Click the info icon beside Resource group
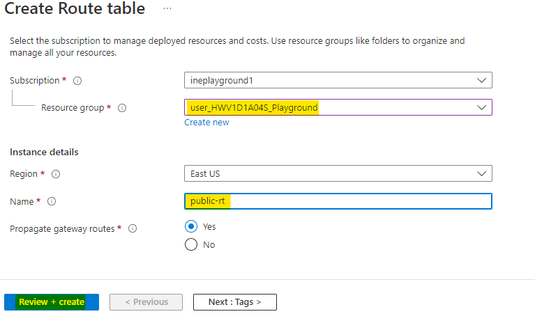The height and width of the screenshot is (314, 535). 122,108
